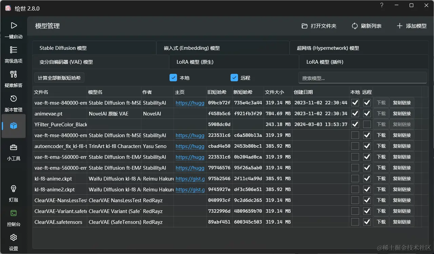This screenshot has height=254, width=434.
Task: Open the 小工具 toolbox page
Action: coord(14,152)
